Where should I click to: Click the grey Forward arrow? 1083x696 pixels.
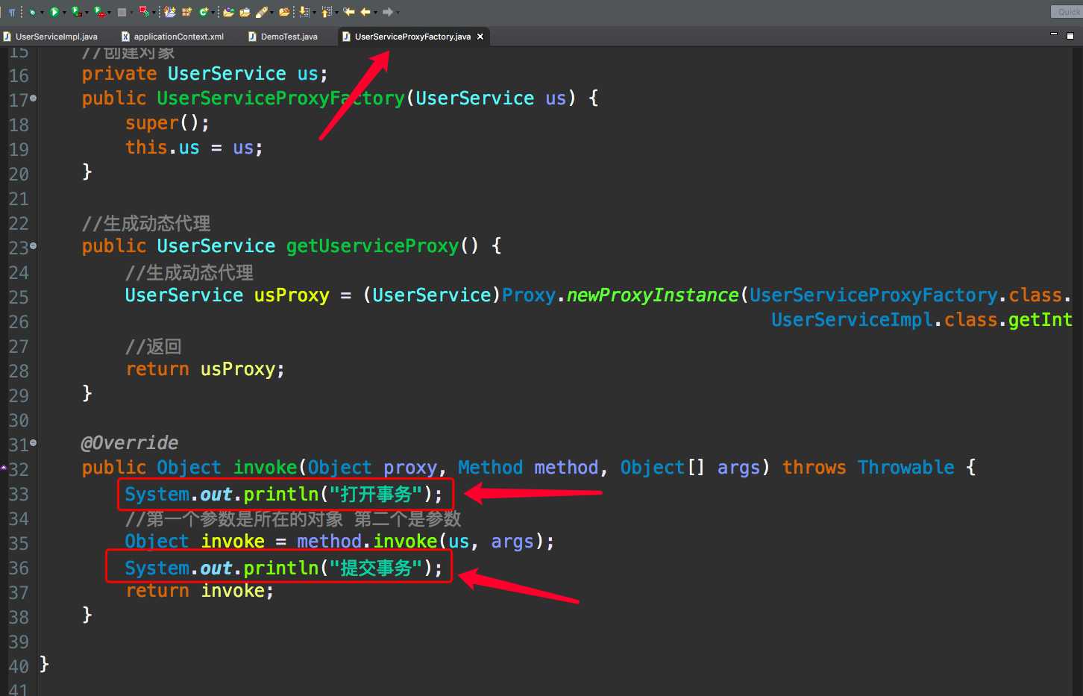[387, 12]
